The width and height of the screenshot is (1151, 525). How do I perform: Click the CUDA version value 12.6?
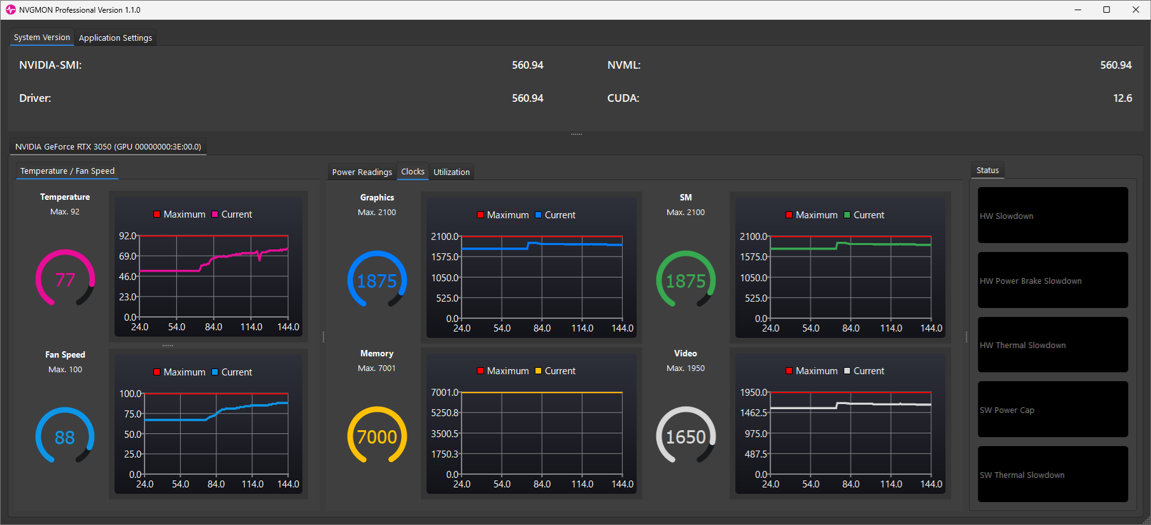1122,98
